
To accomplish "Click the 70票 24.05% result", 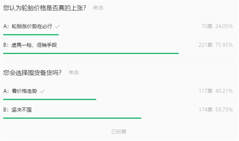I will (217, 26).
